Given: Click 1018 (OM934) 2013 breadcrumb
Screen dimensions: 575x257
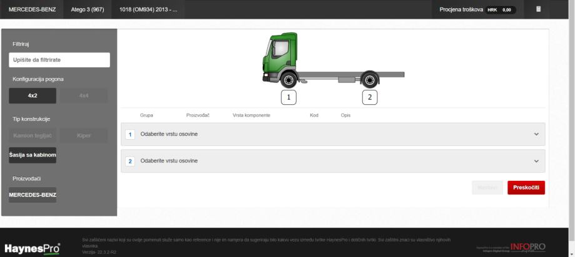Looking at the screenshot, I should click(148, 9).
